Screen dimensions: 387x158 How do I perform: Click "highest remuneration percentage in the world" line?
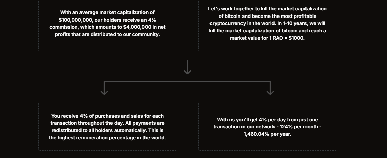coord(107,138)
